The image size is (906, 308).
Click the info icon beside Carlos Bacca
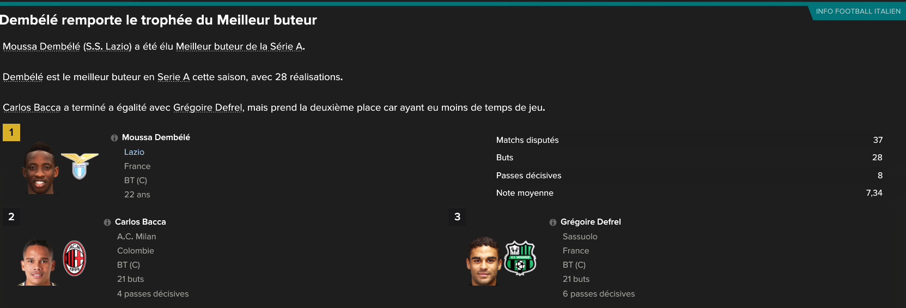(107, 222)
